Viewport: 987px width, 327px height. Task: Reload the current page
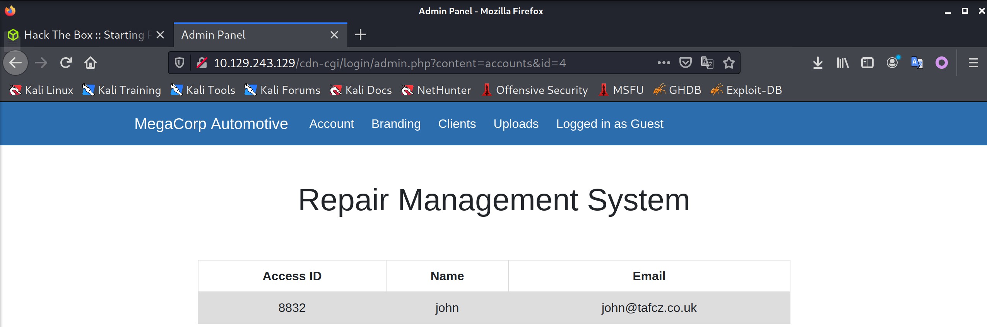(x=66, y=63)
